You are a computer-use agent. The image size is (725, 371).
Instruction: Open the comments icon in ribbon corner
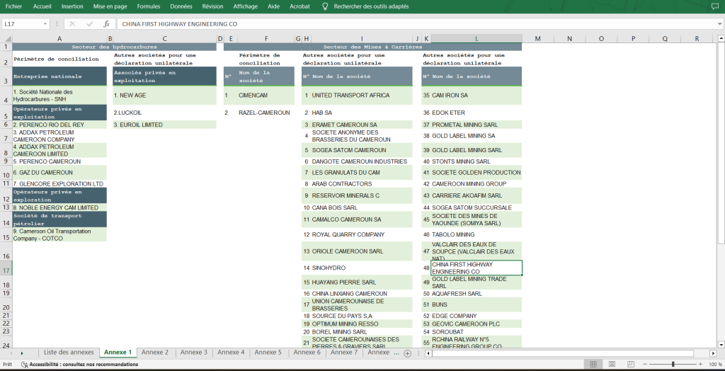714,6
